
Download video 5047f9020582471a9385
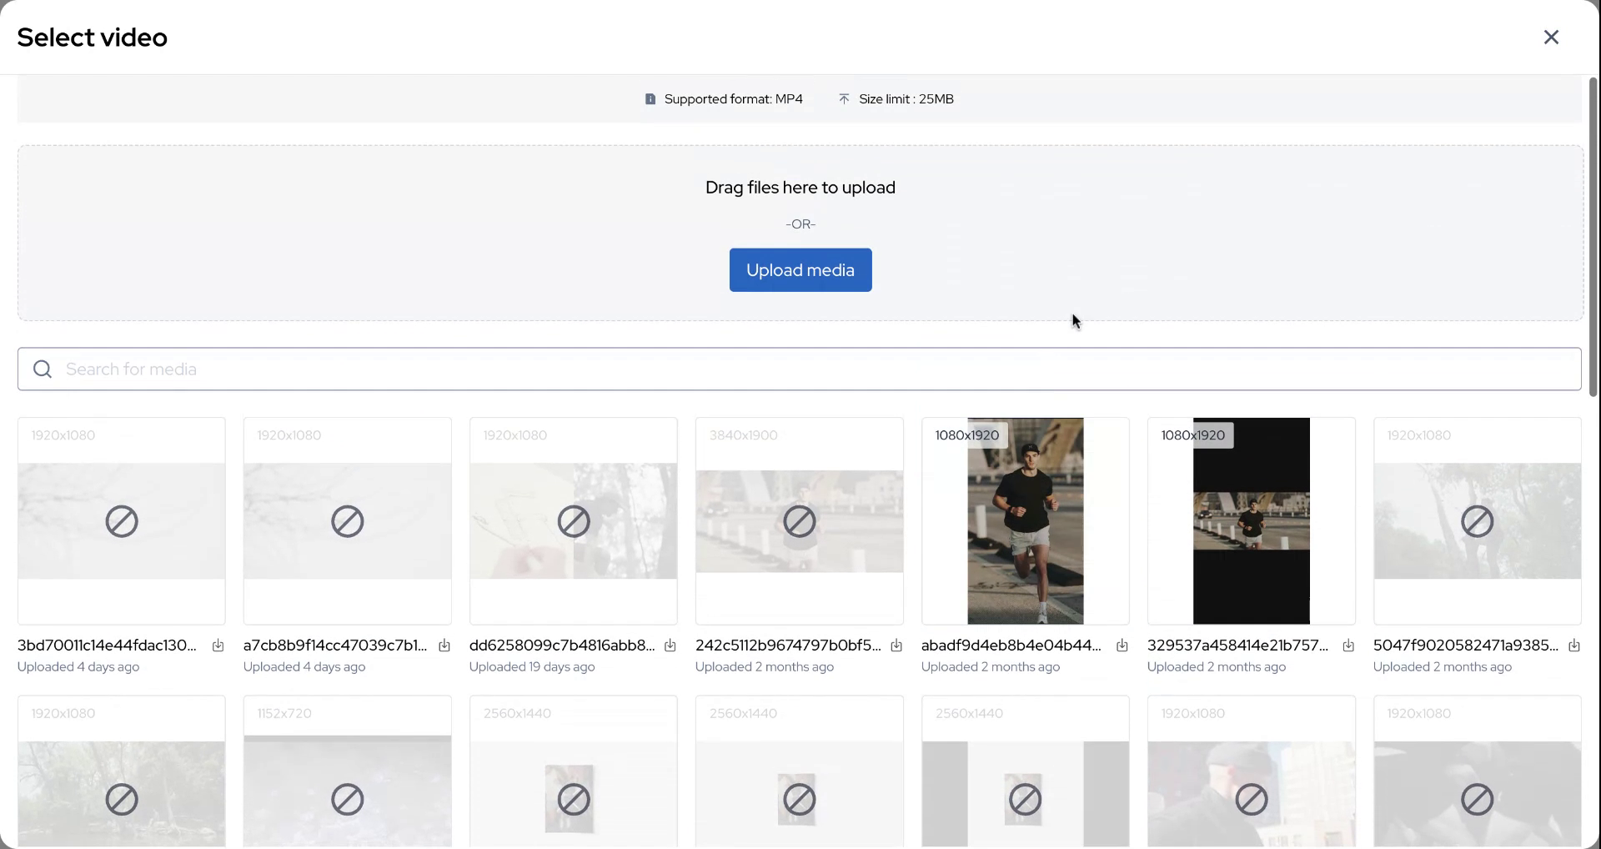(1574, 646)
